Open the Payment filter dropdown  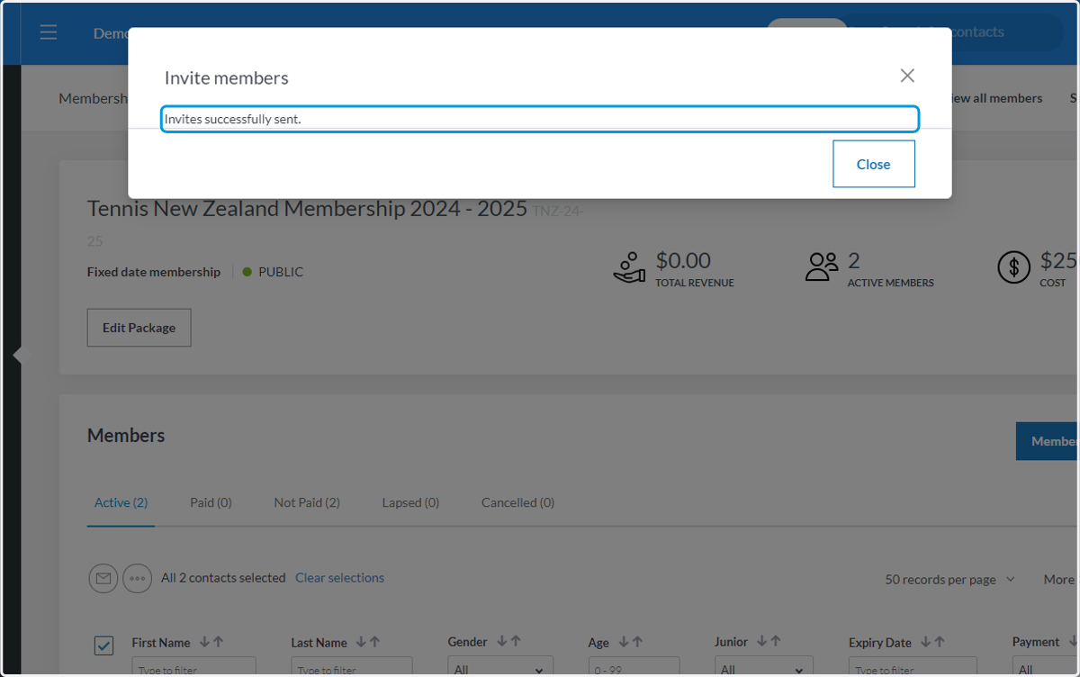pos(1046,667)
